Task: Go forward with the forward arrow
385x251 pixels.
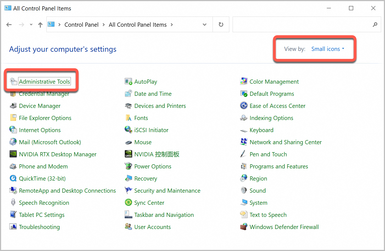Action: click(21, 25)
